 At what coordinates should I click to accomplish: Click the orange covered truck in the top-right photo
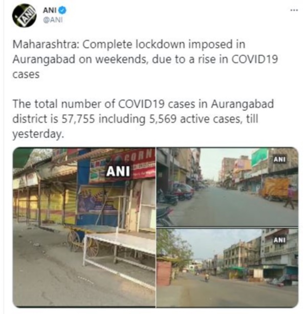(x=275, y=188)
